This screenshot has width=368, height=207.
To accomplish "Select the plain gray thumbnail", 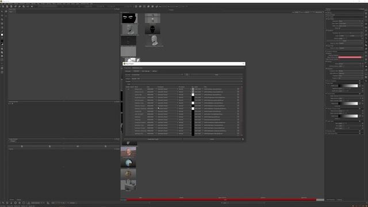I will [x=128, y=51].
